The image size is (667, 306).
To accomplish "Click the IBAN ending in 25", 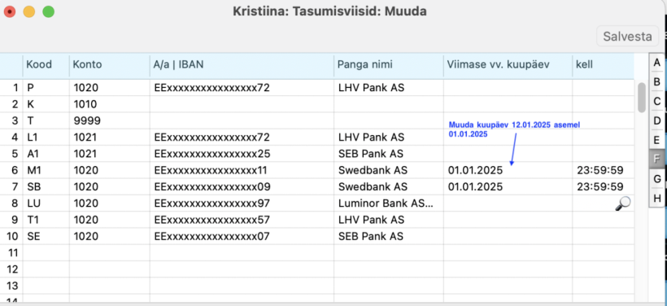I will coord(211,154).
